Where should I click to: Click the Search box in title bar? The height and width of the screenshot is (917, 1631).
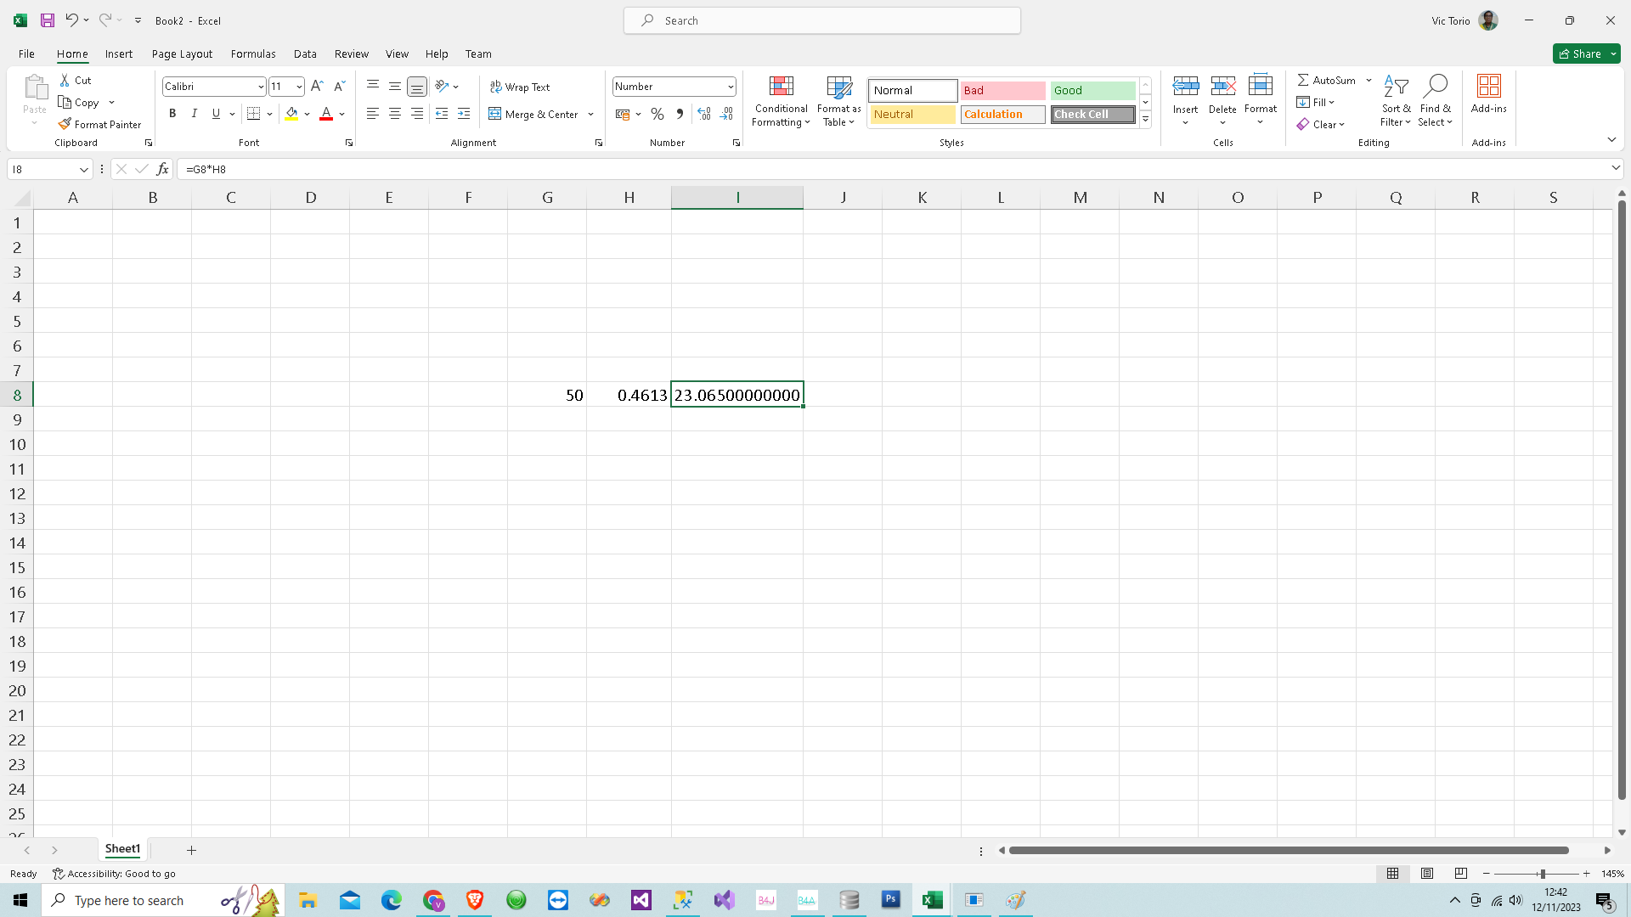pyautogui.click(x=822, y=20)
